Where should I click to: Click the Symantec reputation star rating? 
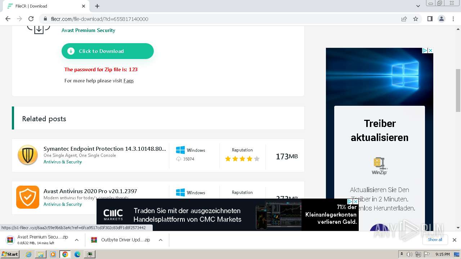click(x=242, y=159)
